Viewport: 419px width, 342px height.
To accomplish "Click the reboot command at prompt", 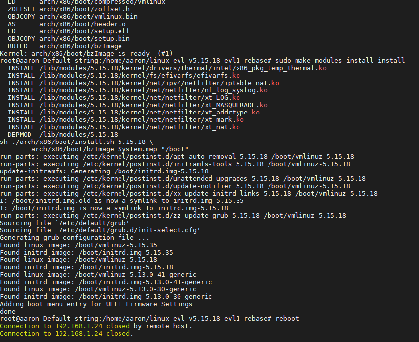I will coord(287,318).
